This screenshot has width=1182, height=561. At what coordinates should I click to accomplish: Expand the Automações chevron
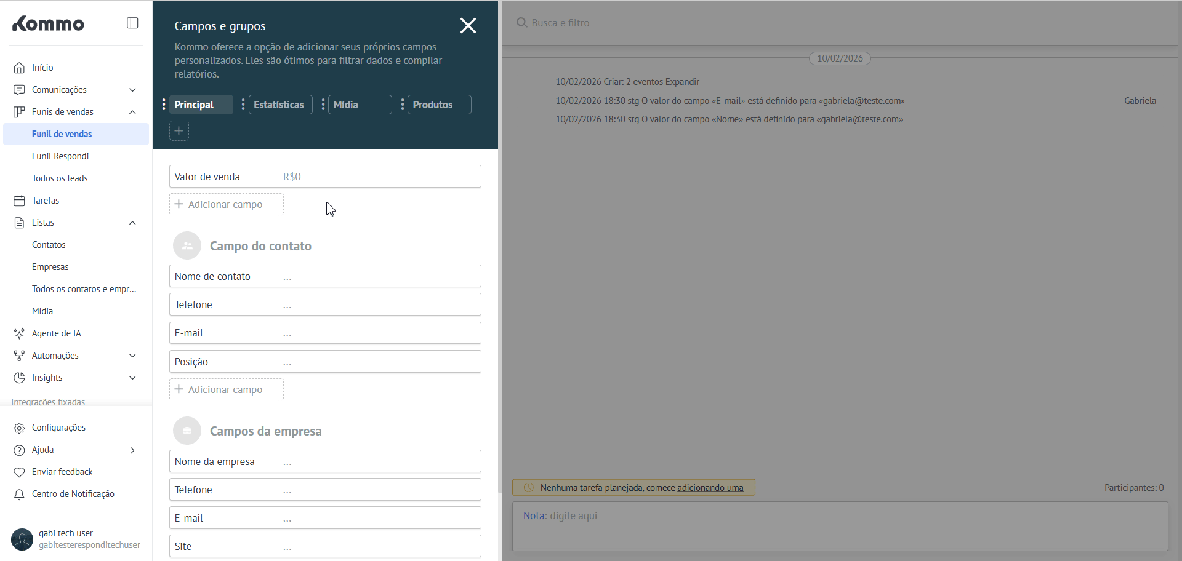click(x=132, y=356)
